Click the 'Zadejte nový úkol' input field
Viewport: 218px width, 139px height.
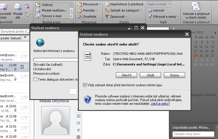(194, 134)
